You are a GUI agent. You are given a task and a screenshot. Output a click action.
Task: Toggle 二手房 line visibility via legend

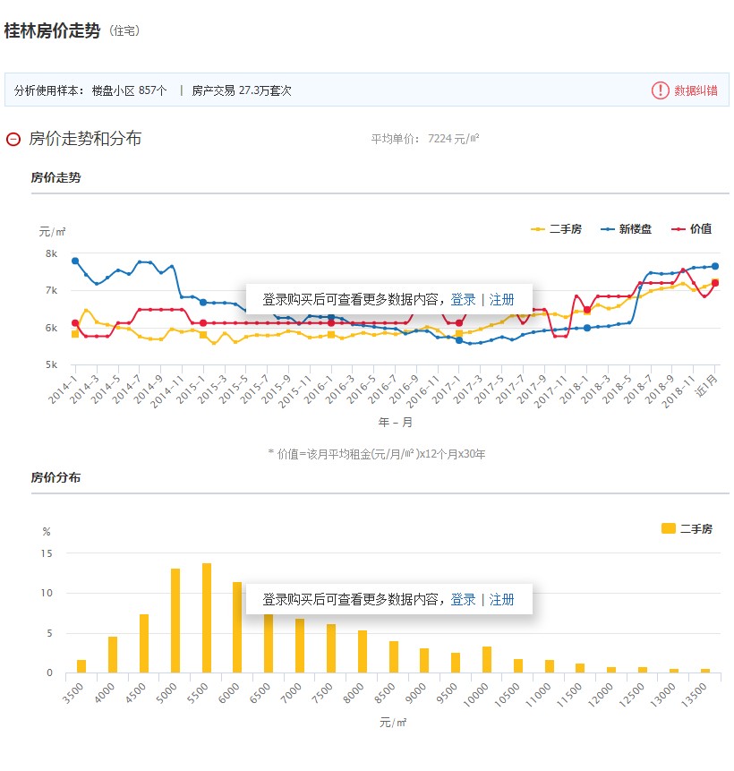click(x=553, y=229)
